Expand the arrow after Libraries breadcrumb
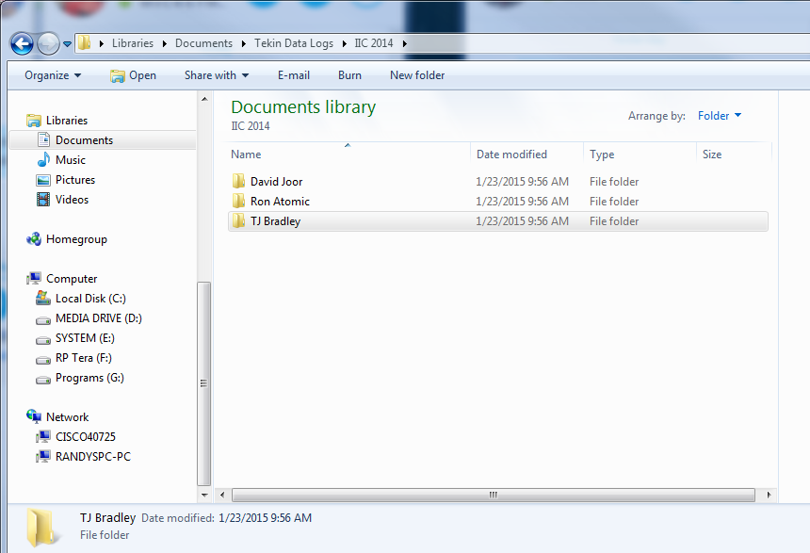 pyautogui.click(x=164, y=44)
